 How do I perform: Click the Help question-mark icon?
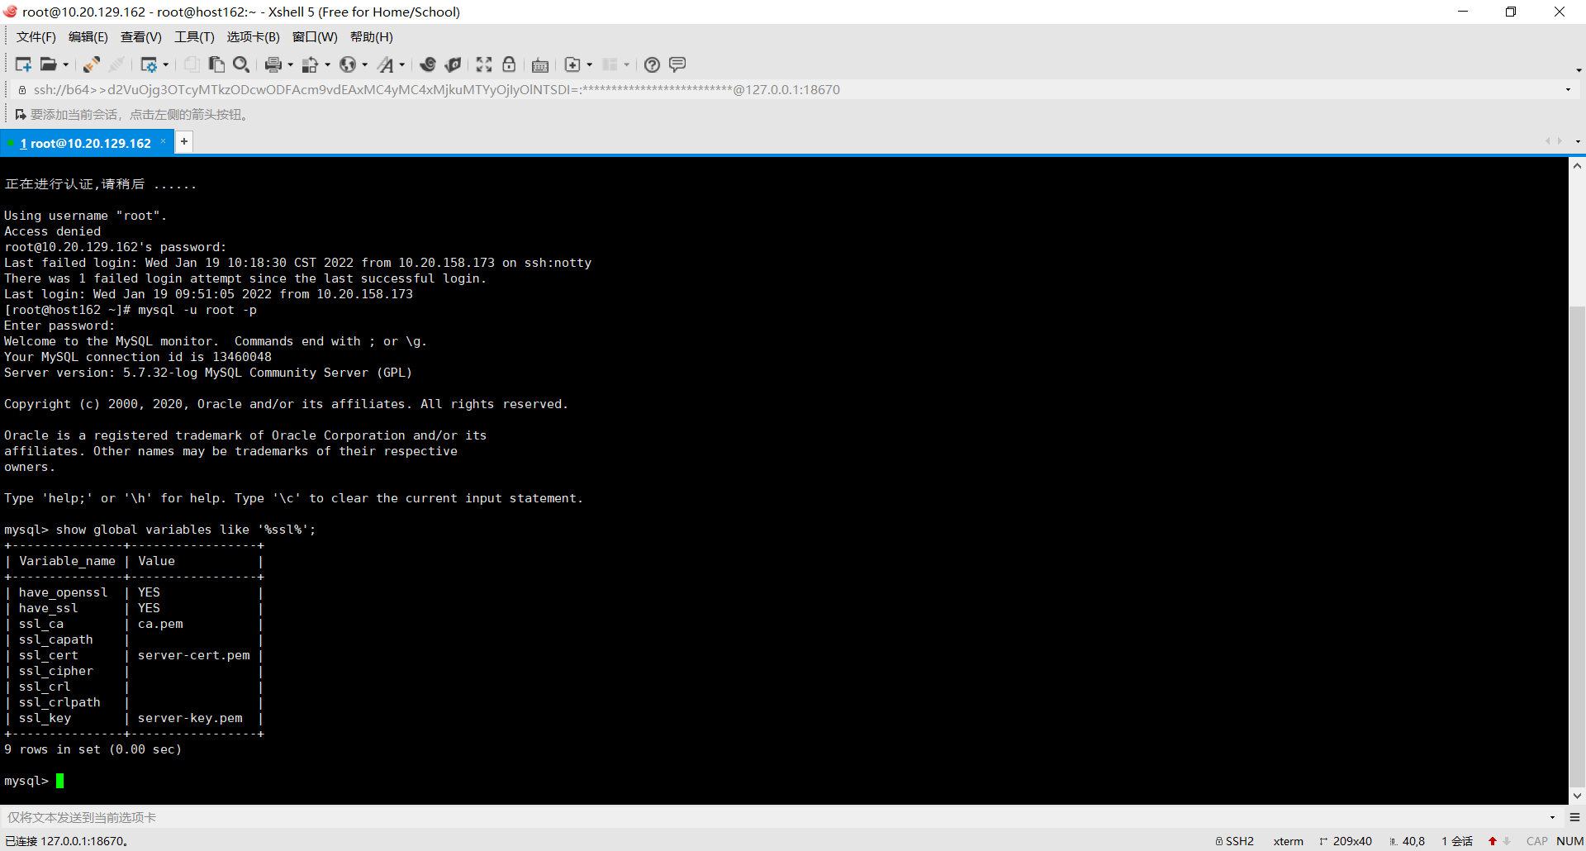click(x=652, y=64)
